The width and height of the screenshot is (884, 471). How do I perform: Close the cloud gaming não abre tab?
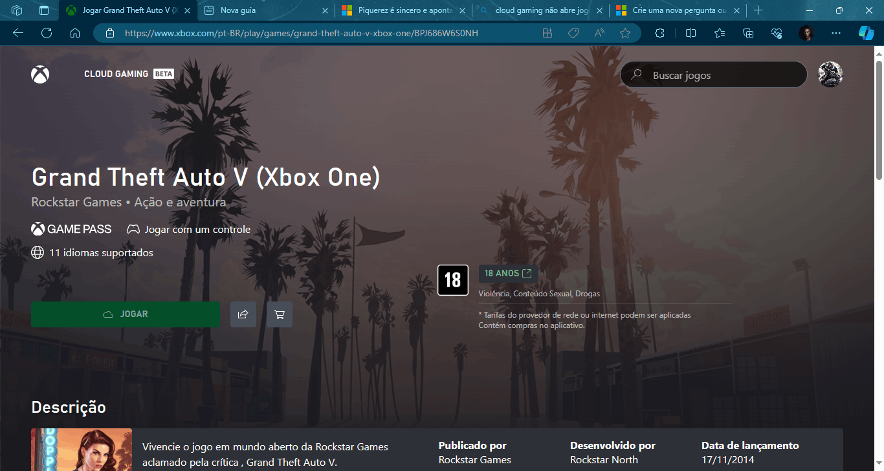599,10
